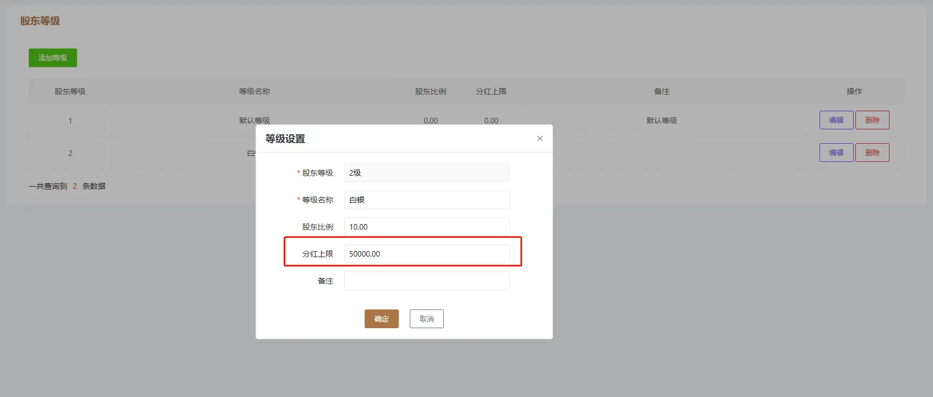This screenshot has width=933, height=397.
Task: Click the 股东比例 input with 10.00
Action: click(x=426, y=227)
